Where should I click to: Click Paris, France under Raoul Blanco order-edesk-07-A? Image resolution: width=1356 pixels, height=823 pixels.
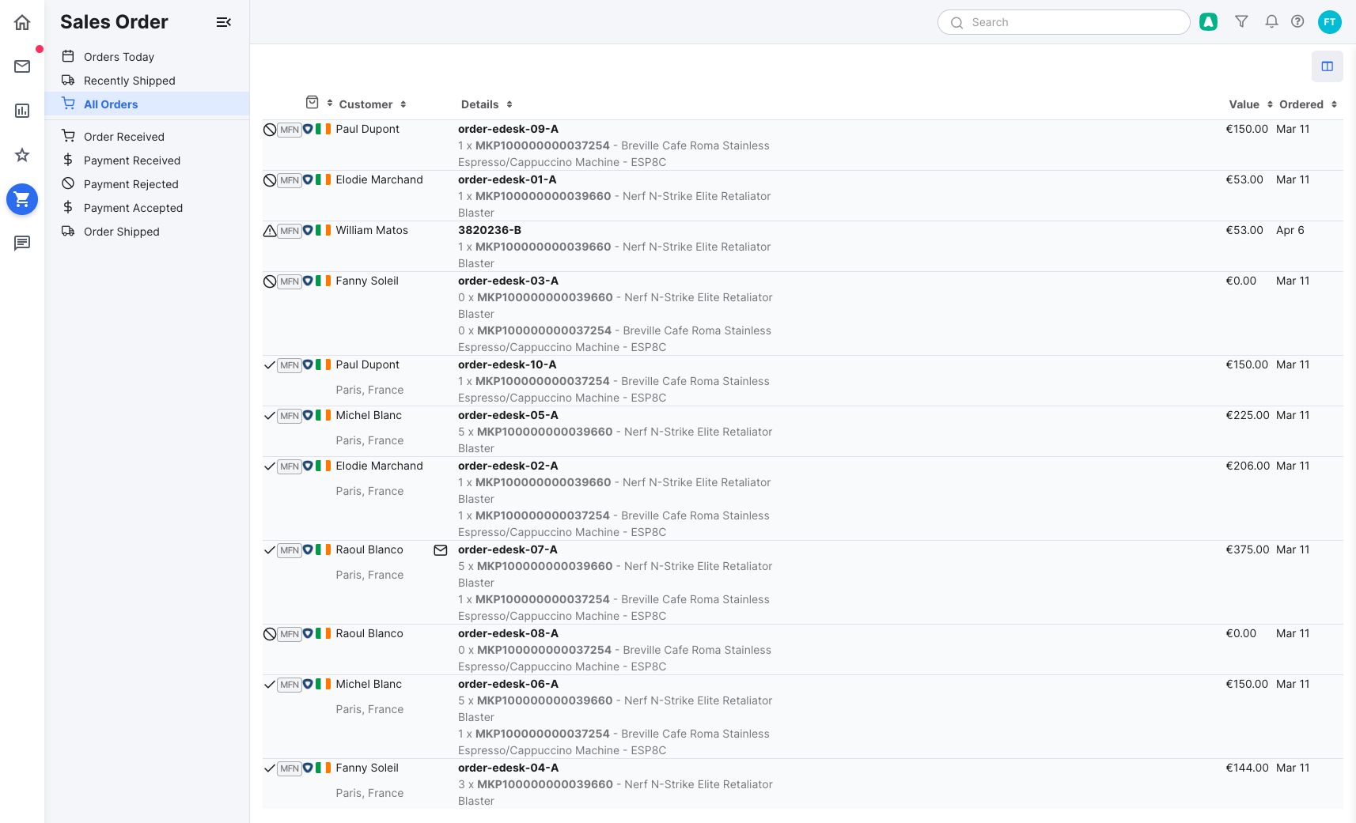click(369, 575)
